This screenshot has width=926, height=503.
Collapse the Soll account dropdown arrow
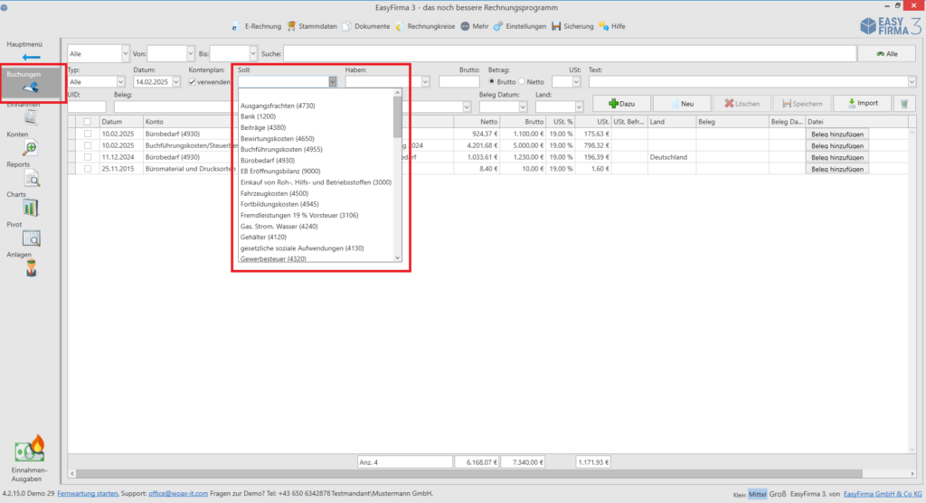333,82
